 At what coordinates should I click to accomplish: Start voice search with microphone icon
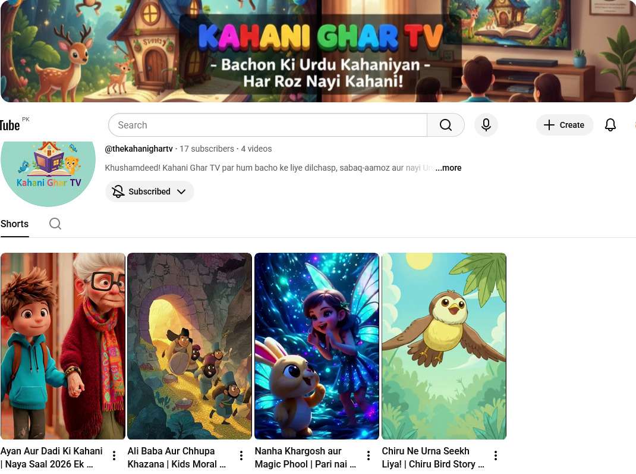point(486,125)
